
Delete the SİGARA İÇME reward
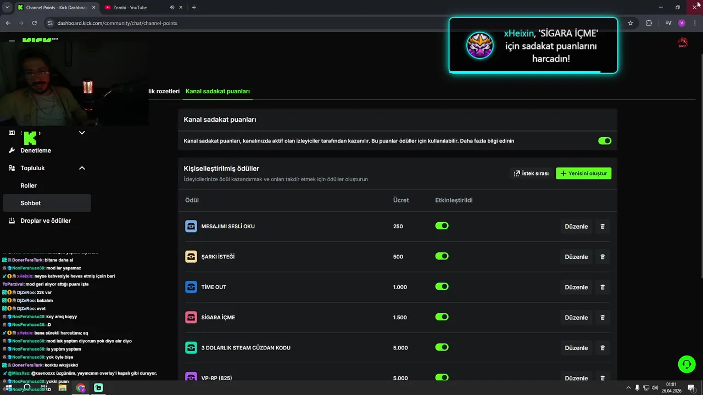602,318
